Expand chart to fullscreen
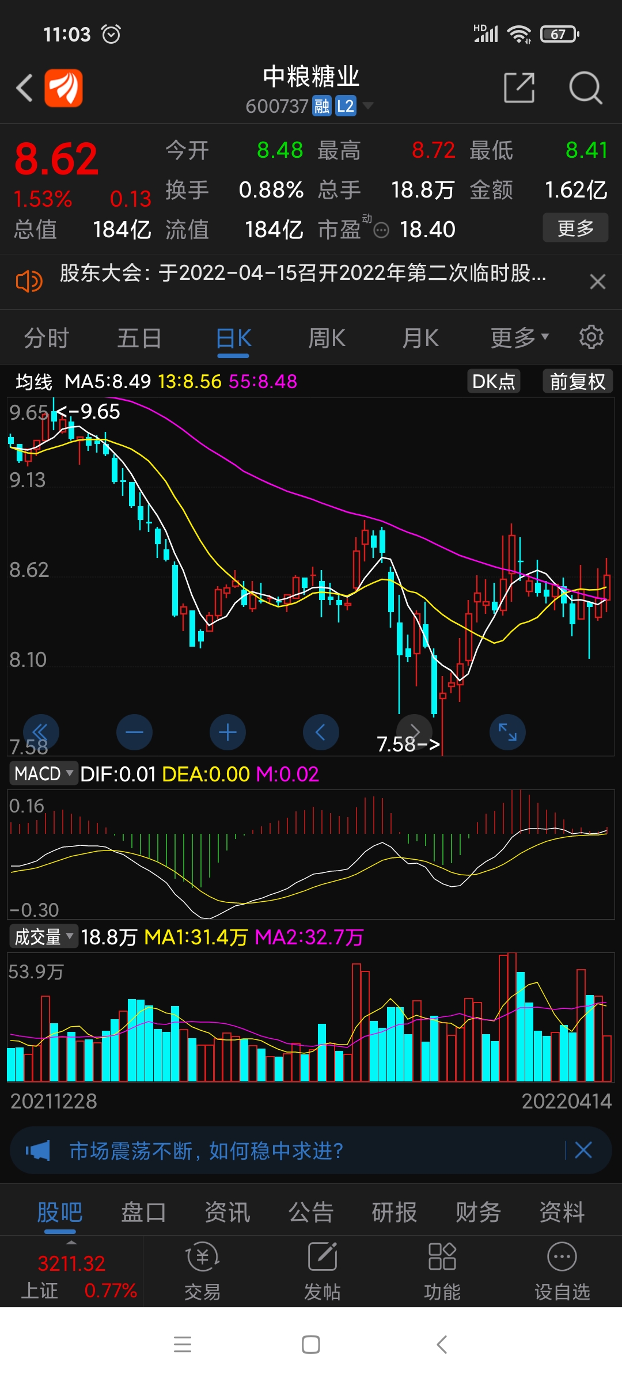Image resolution: width=622 pixels, height=1382 pixels. (507, 732)
